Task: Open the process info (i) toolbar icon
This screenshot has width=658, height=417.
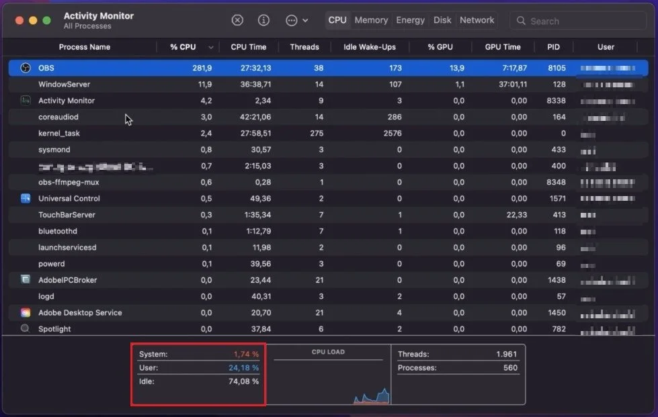Action: pyautogui.click(x=263, y=20)
